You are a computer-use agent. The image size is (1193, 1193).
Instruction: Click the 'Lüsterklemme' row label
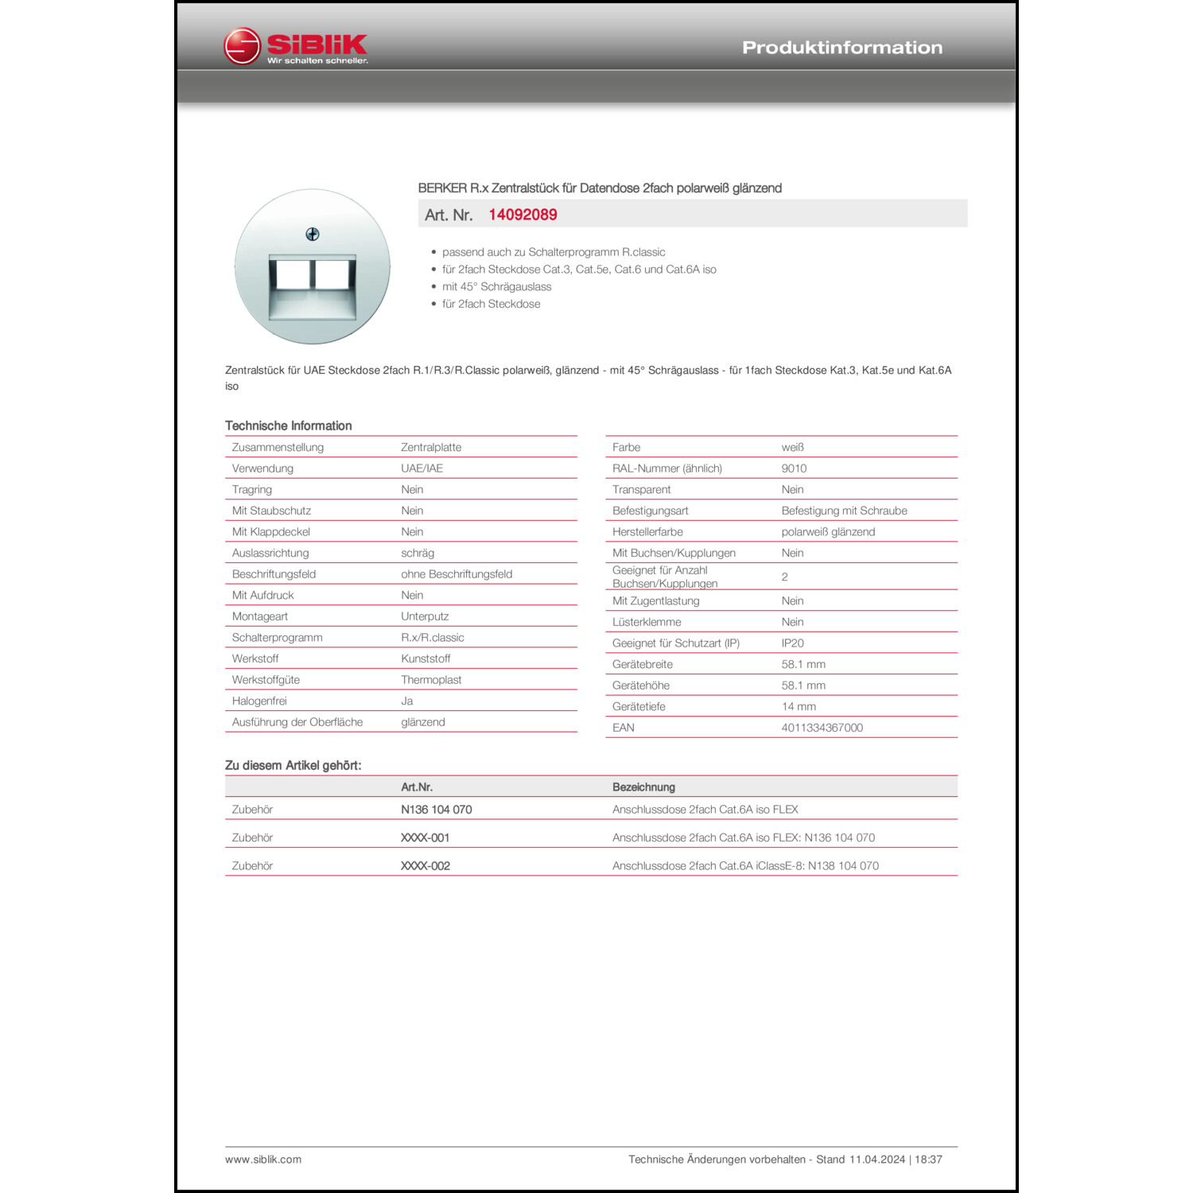(647, 622)
